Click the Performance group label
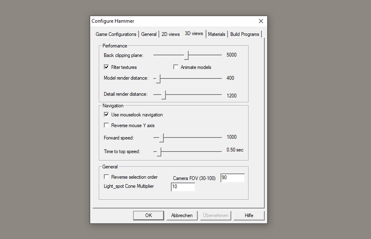Viewport: 371px width, 239px height. (x=115, y=46)
